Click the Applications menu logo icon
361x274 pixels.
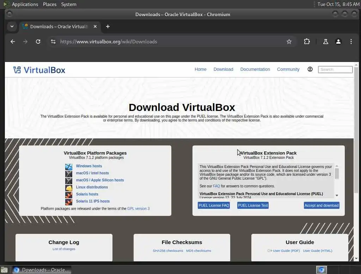point(7,4)
